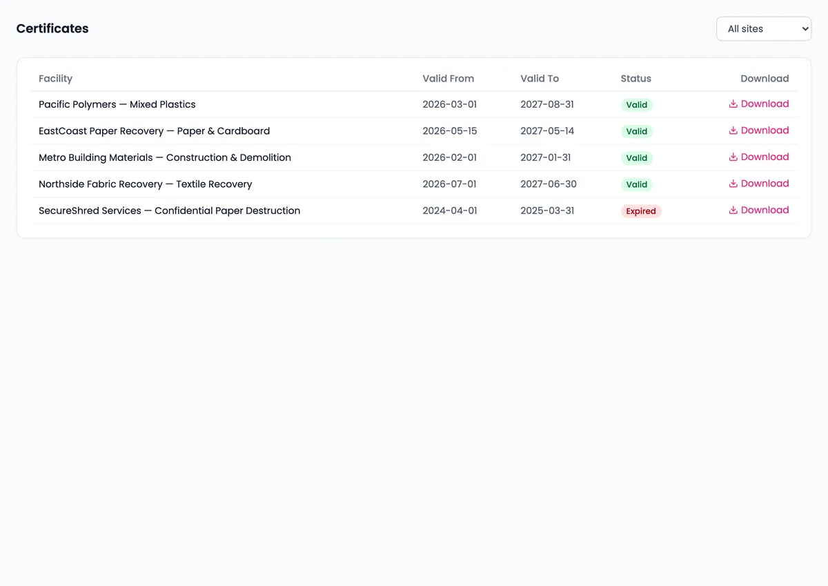Viewport: 828px width, 586px height.
Task: Click Valid badge in Metro Building Materials row
Action: pyautogui.click(x=636, y=158)
